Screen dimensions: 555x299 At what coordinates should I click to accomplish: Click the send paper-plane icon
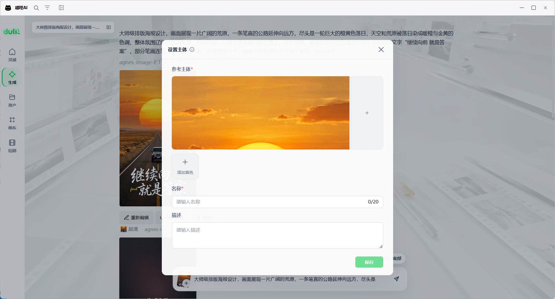point(396,279)
